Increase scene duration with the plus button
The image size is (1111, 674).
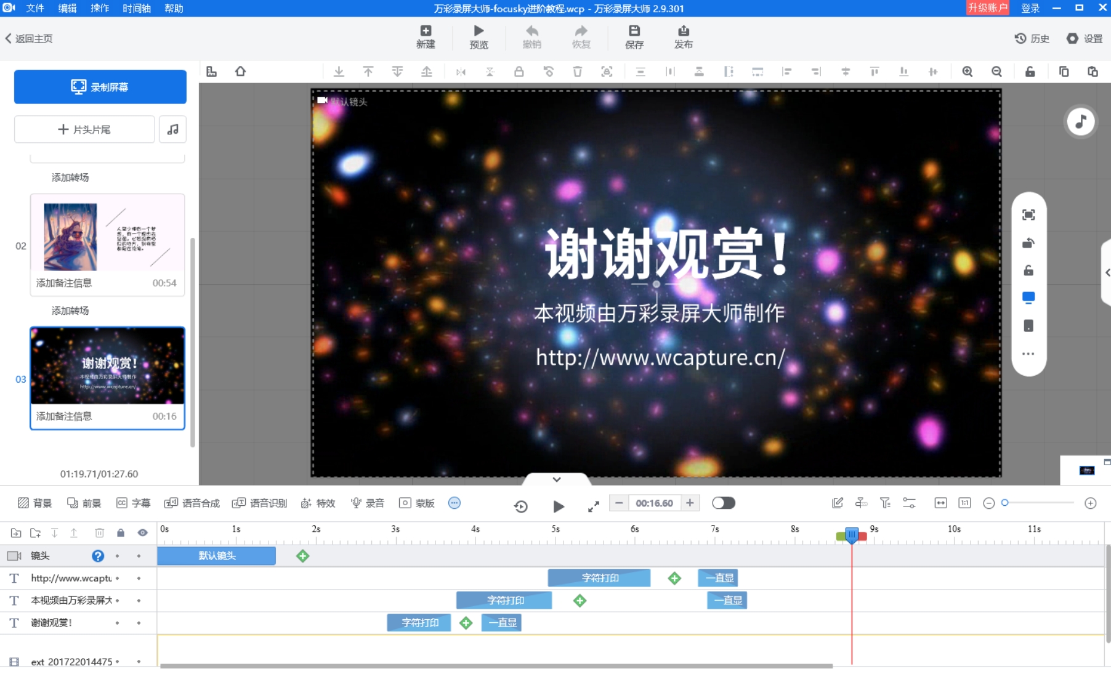tap(690, 503)
